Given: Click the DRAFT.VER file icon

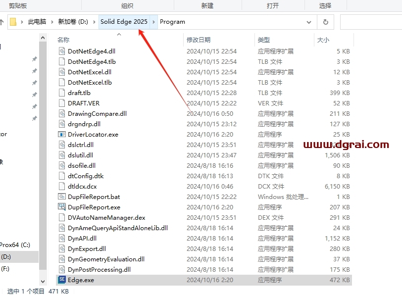Looking at the screenshot, I should (x=62, y=103).
